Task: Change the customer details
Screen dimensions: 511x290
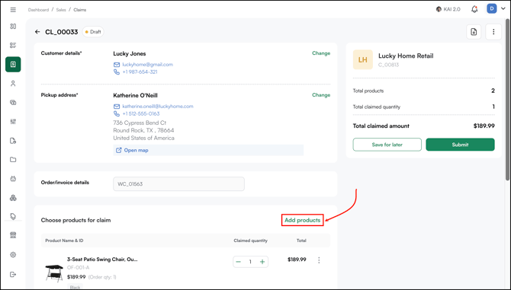Action: [321, 53]
